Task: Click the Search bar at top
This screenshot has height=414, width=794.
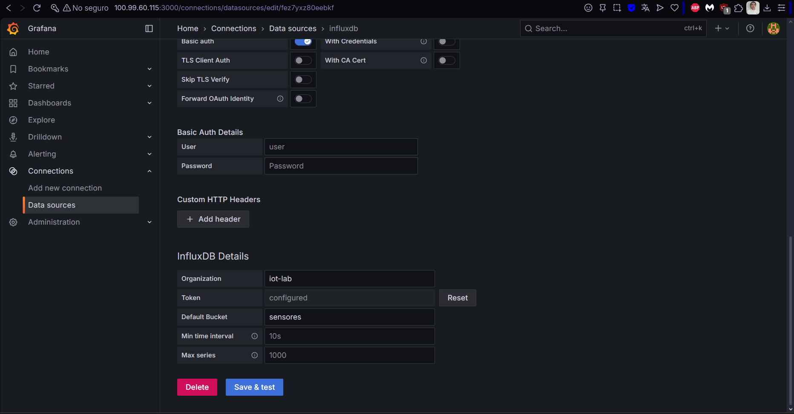Action: [x=613, y=29]
